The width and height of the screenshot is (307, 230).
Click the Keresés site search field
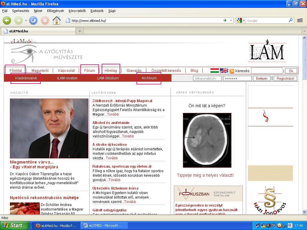pyautogui.click(x=267, y=71)
